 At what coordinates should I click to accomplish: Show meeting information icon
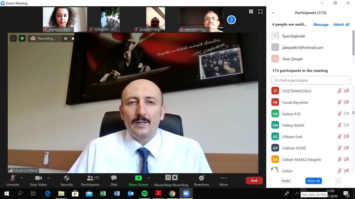pyautogui.click(x=13, y=38)
